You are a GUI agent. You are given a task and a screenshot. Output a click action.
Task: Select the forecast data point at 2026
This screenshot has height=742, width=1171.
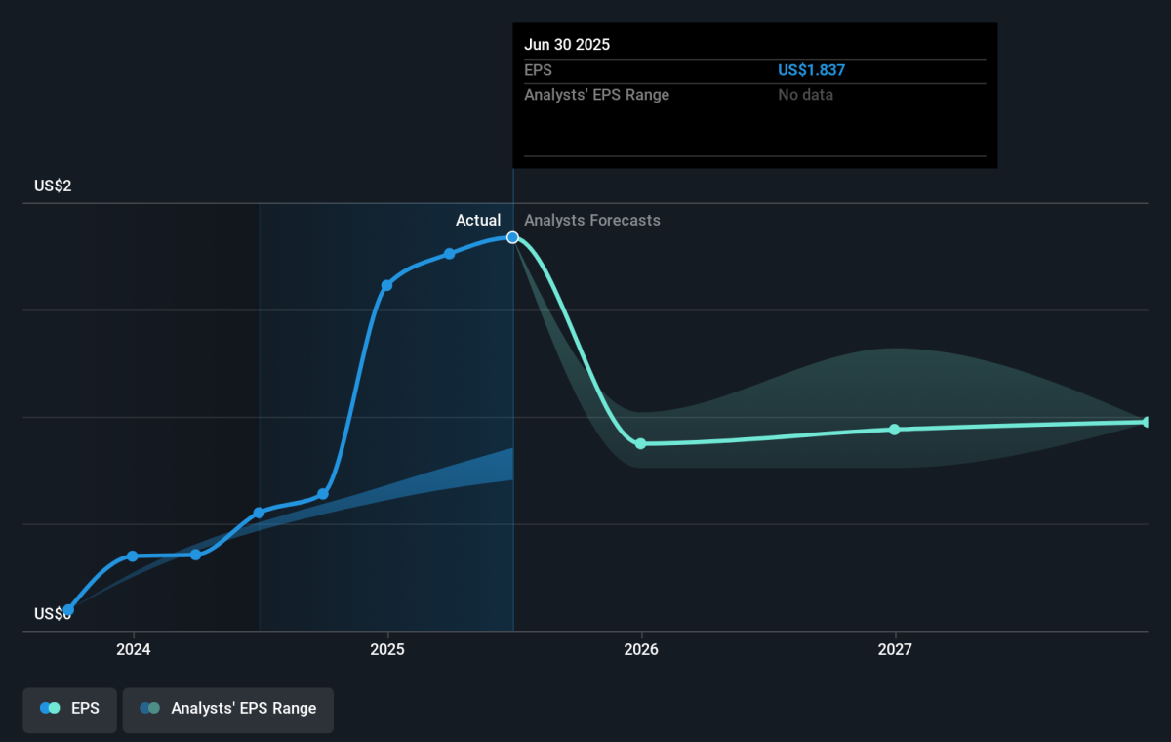pyautogui.click(x=640, y=443)
